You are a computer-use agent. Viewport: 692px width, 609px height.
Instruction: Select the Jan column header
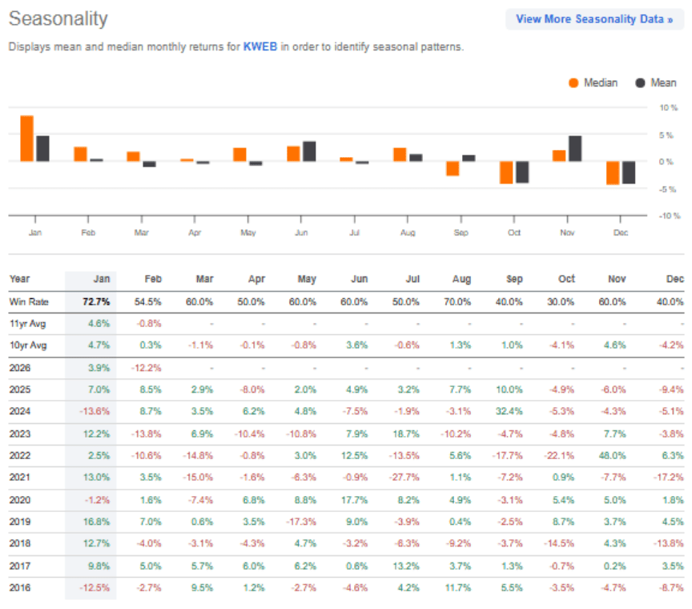pyautogui.click(x=102, y=279)
